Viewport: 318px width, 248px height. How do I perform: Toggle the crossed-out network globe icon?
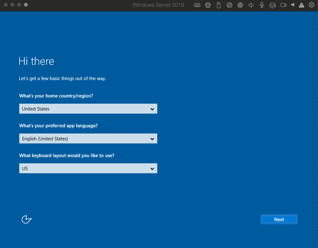click(x=229, y=5)
